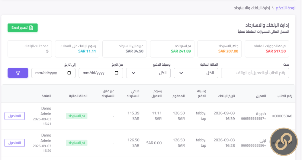Click cancellation date '2026-09-03 16:28'
This screenshot has height=160, width=302.
(224, 143)
